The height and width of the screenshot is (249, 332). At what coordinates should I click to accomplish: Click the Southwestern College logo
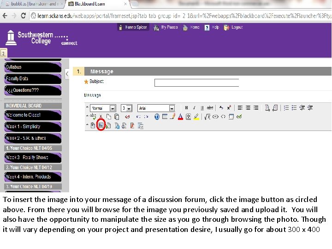coord(41,38)
